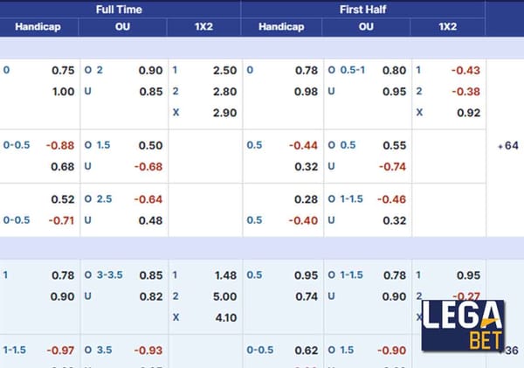
Task: Select Full Time draw odds 4.10
Action: tap(226, 317)
